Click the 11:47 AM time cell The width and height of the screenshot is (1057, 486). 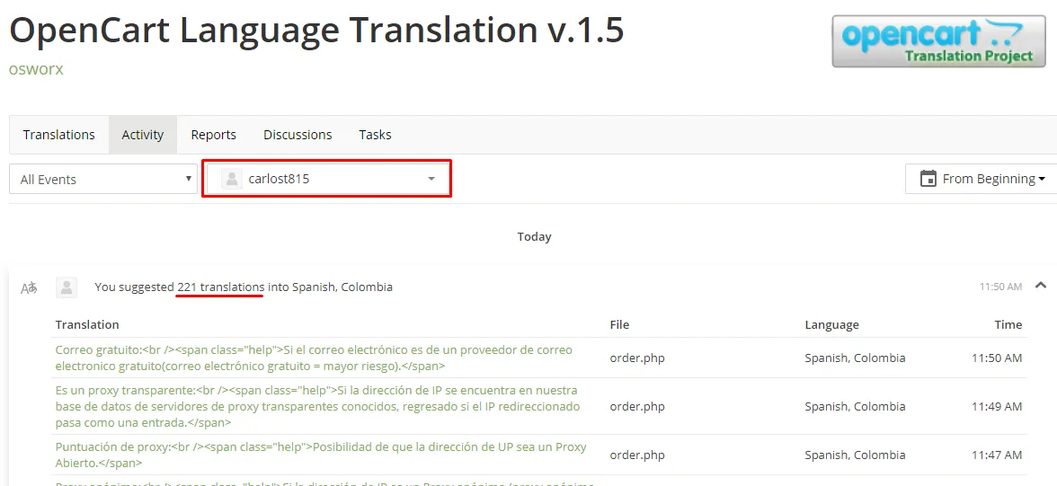coord(997,455)
